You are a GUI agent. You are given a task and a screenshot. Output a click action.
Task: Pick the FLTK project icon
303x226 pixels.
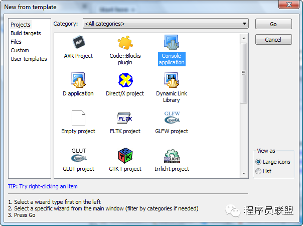coord(125,118)
